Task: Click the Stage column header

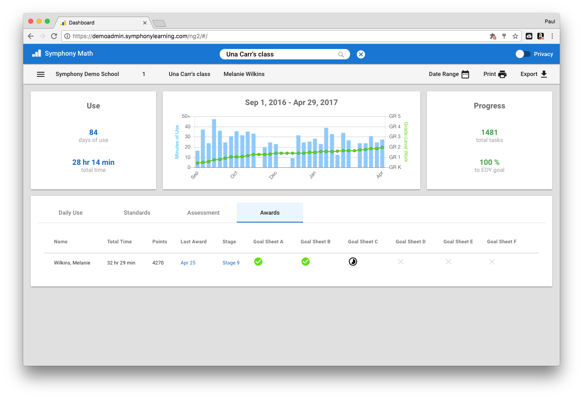Action: (x=229, y=242)
